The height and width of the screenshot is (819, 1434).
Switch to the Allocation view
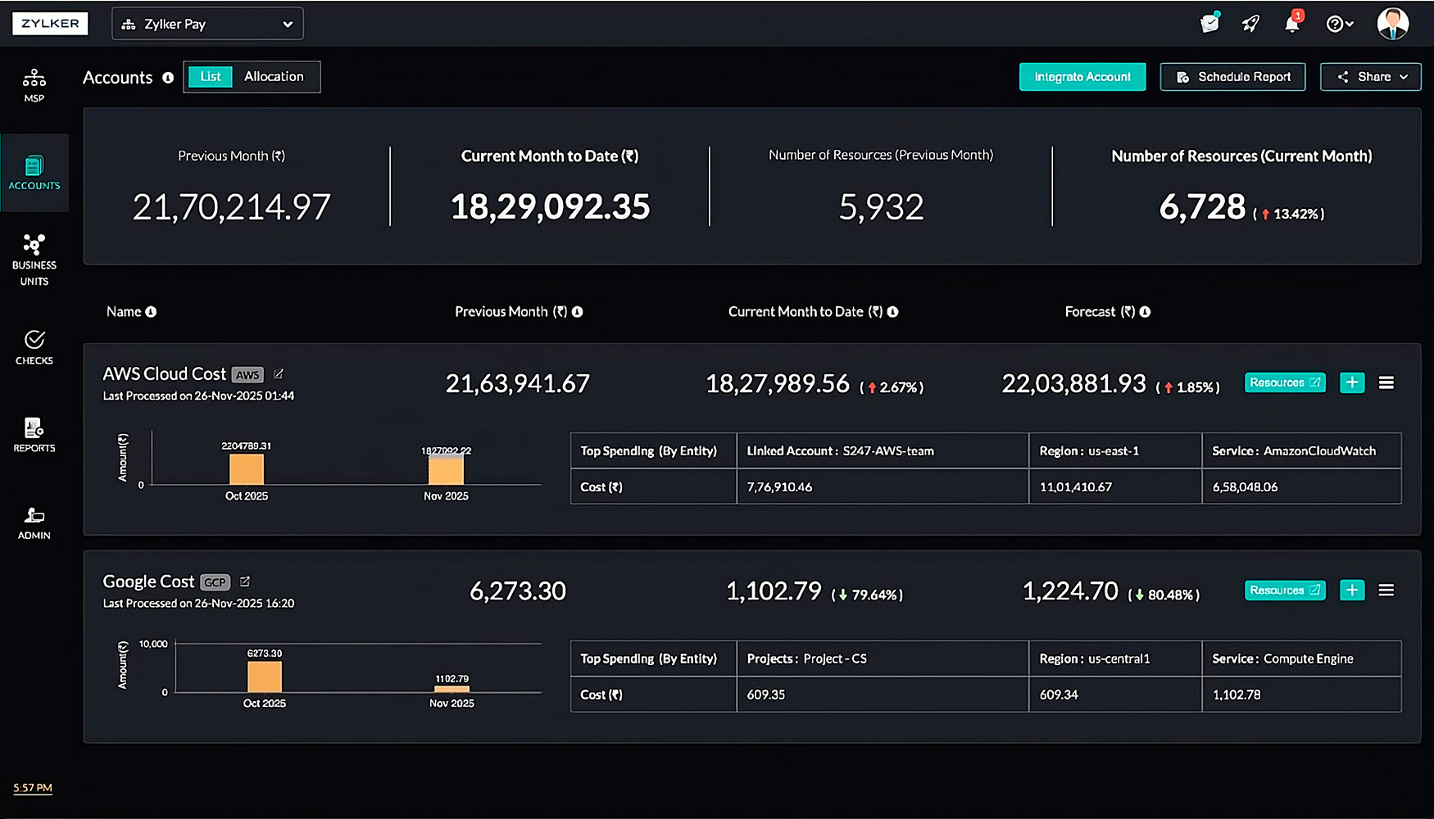275,76
